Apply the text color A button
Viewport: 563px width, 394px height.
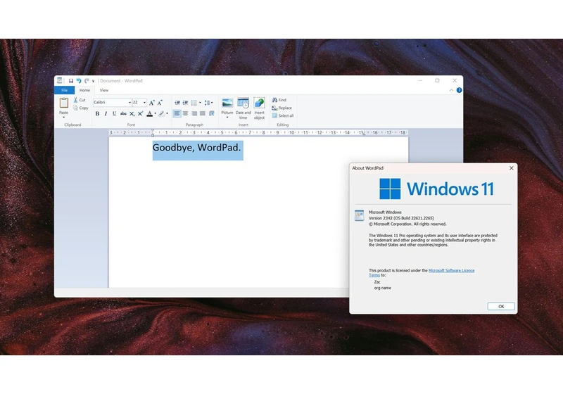150,114
